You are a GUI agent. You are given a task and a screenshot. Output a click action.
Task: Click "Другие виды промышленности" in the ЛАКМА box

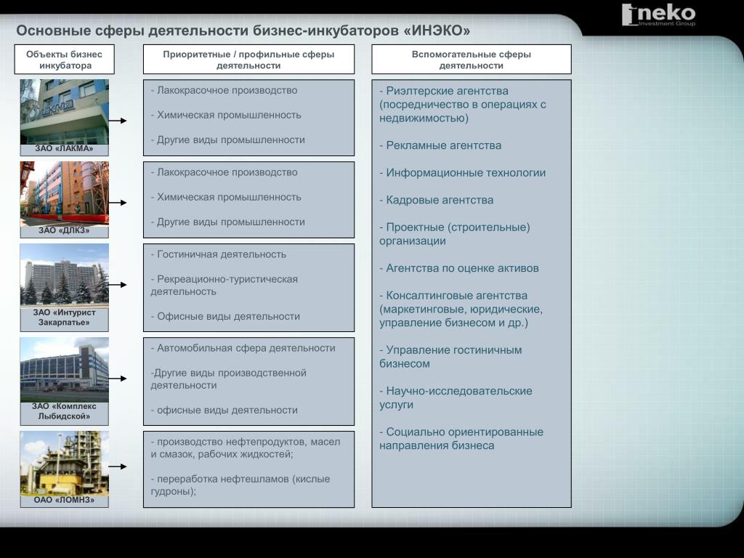227,140
